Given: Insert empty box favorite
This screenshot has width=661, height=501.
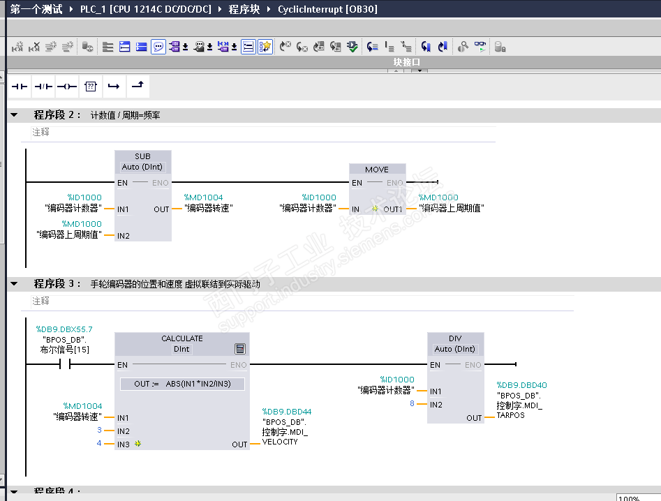Looking at the screenshot, I should point(91,87).
